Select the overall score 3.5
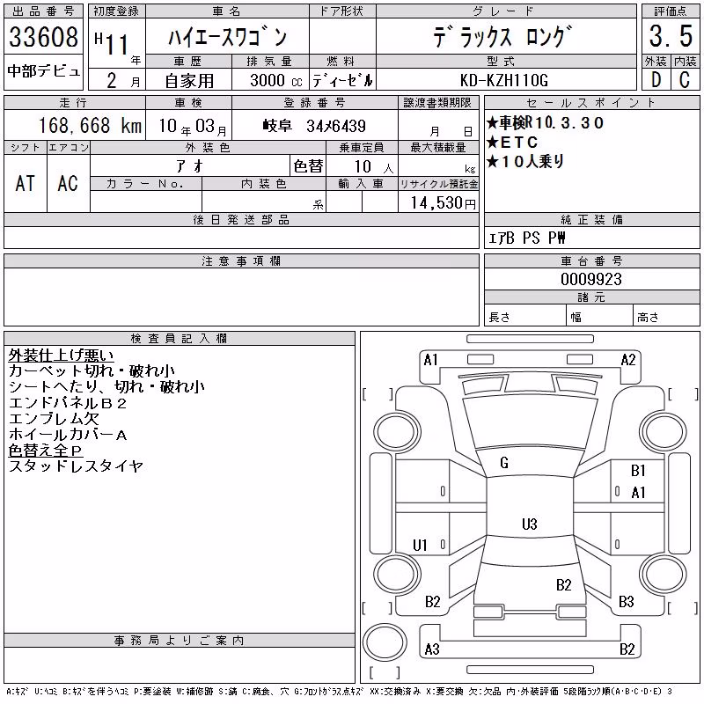Viewport: 704px width, 704px height. pos(671,36)
